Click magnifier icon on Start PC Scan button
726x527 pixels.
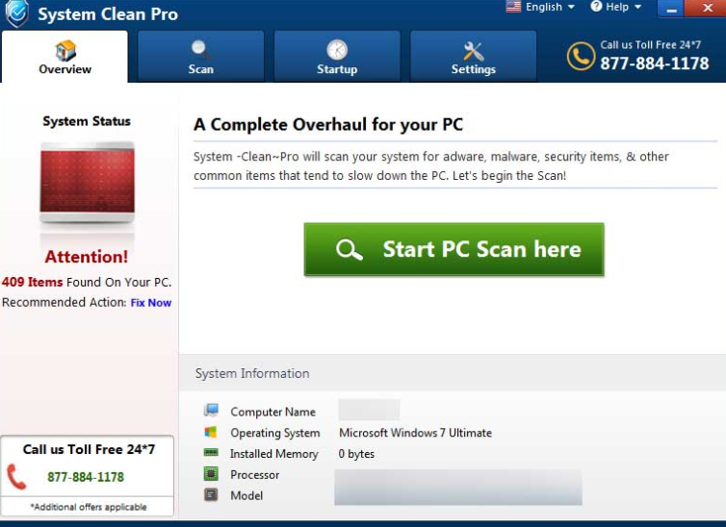[x=350, y=250]
